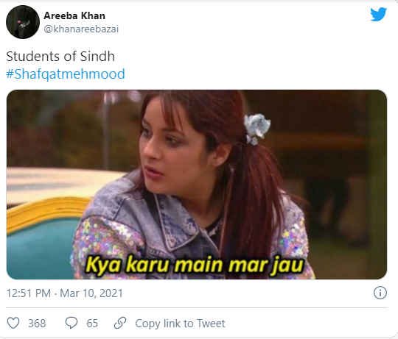The height and width of the screenshot is (339, 398).
Task: Select Copy link to Tweet
Action: point(180,324)
